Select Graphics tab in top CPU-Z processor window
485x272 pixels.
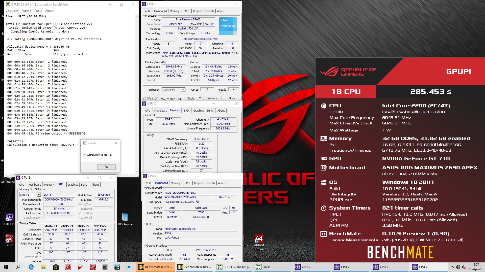coord(198,11)
